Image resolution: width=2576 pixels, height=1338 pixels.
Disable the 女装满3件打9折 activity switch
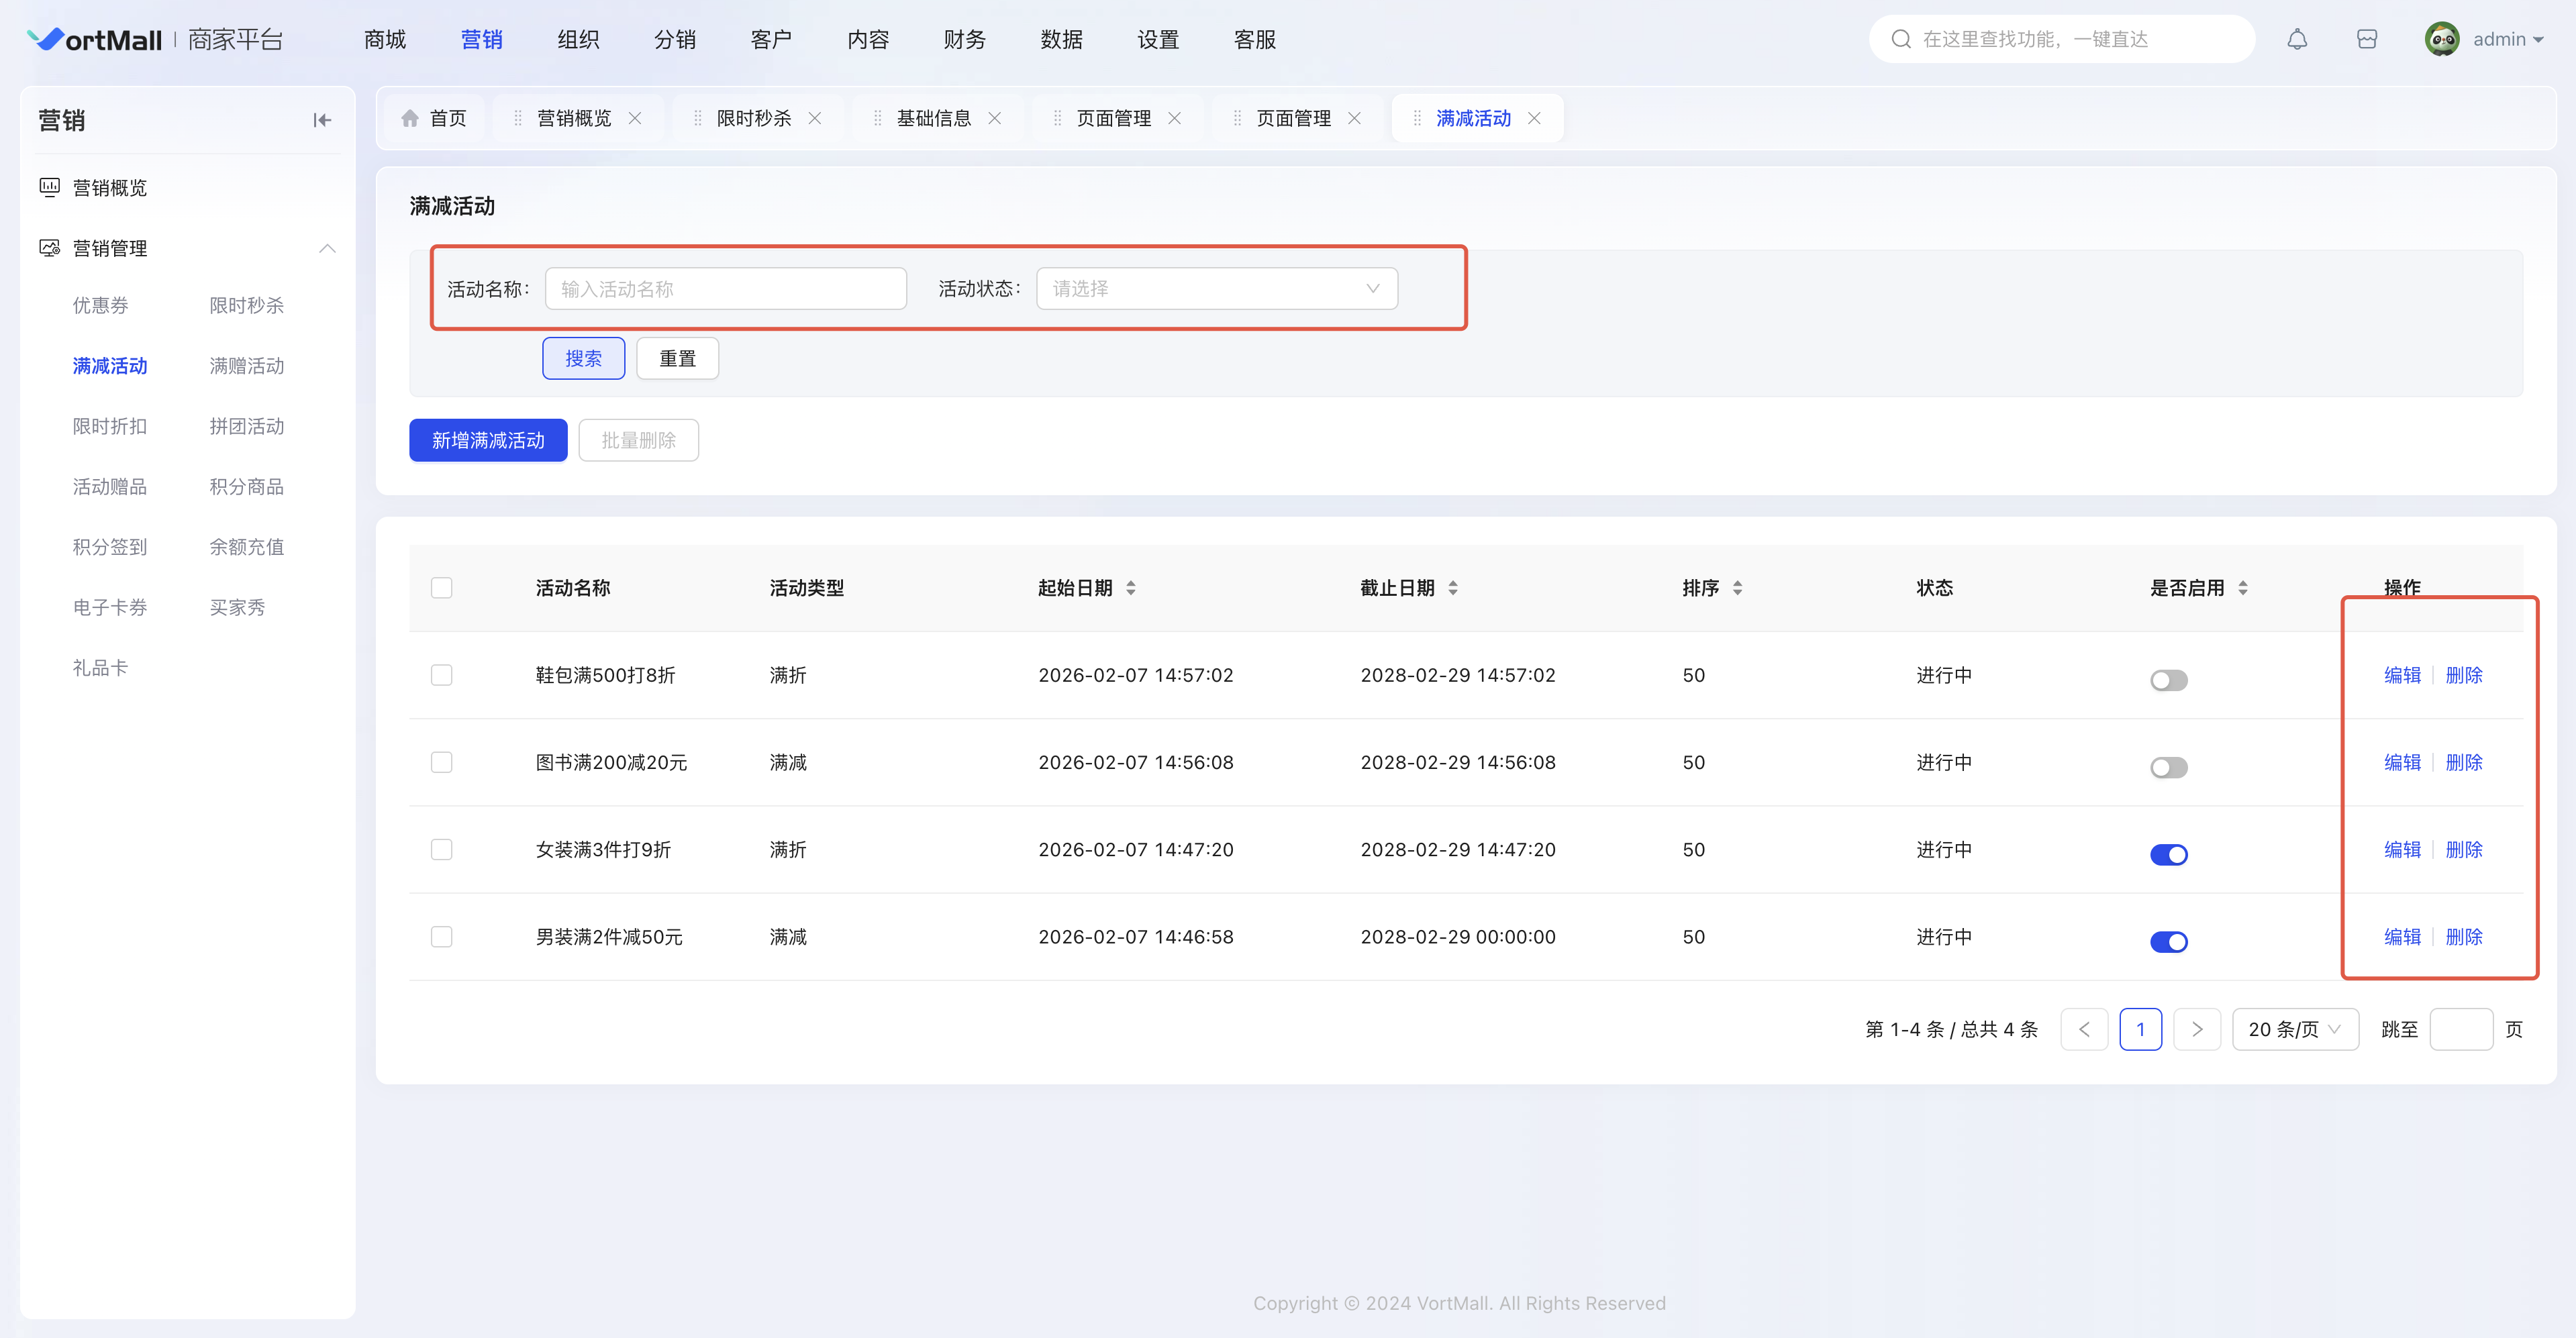(2168, 854)
